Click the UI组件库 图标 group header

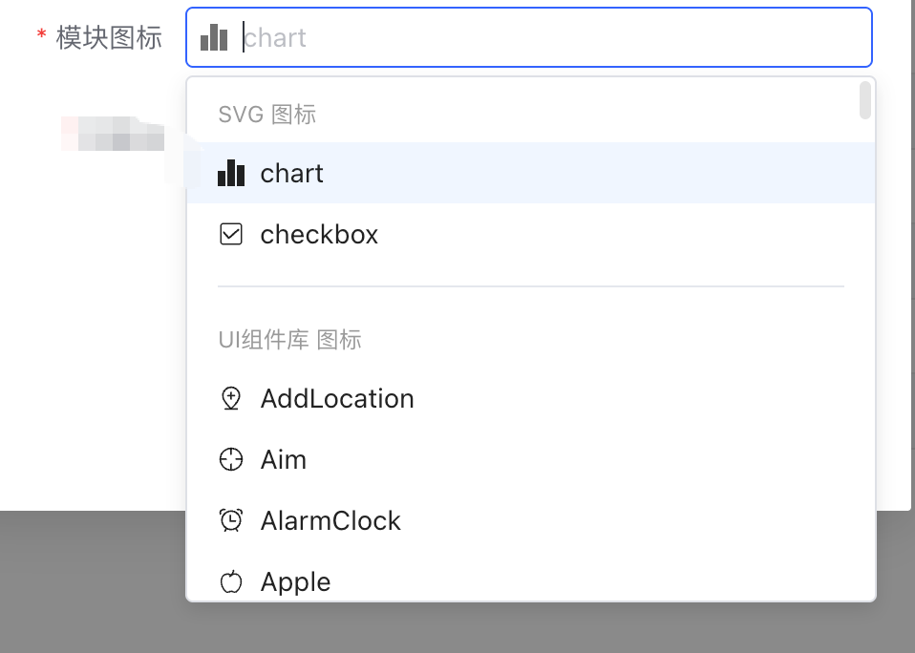288,339
